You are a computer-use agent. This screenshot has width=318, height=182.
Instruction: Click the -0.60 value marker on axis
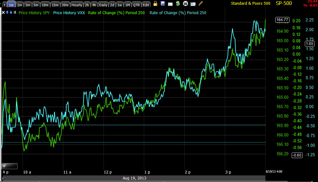pyautogui.click(x=297, y=155)
